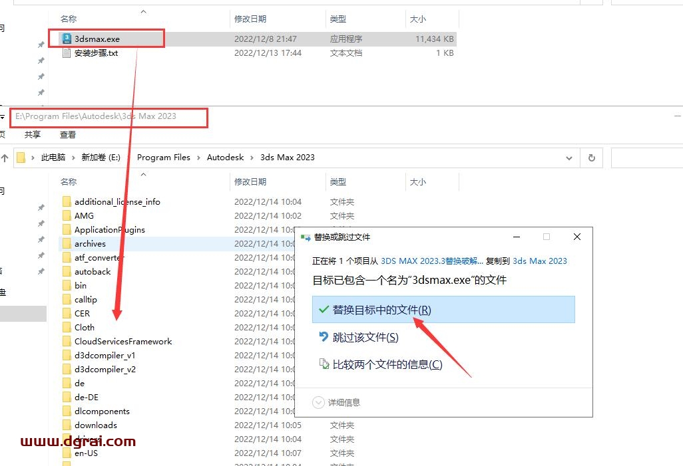
Task: Select the bin folder icon
Action: (67, 285)
